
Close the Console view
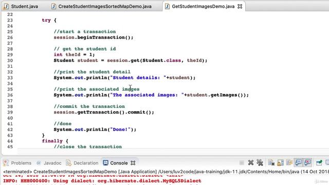(133, 163)
